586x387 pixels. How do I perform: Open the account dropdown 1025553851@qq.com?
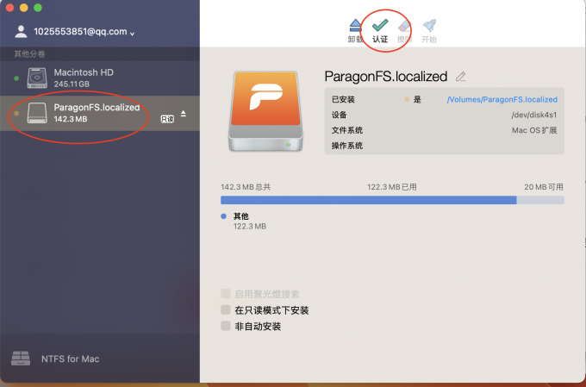click(84, 32)
